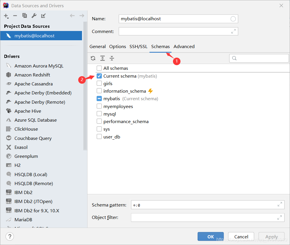Check the information_schema checkbox

coord(99,91)
